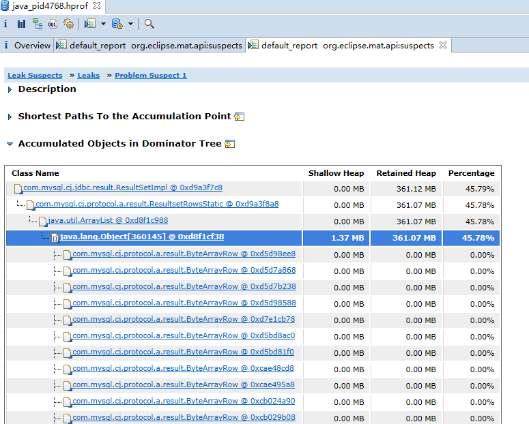This screenshot has height=424, width=529.
Task: Open ByteArrayRow @ 0xcae495a8 link
Action: tap(184, 384)
